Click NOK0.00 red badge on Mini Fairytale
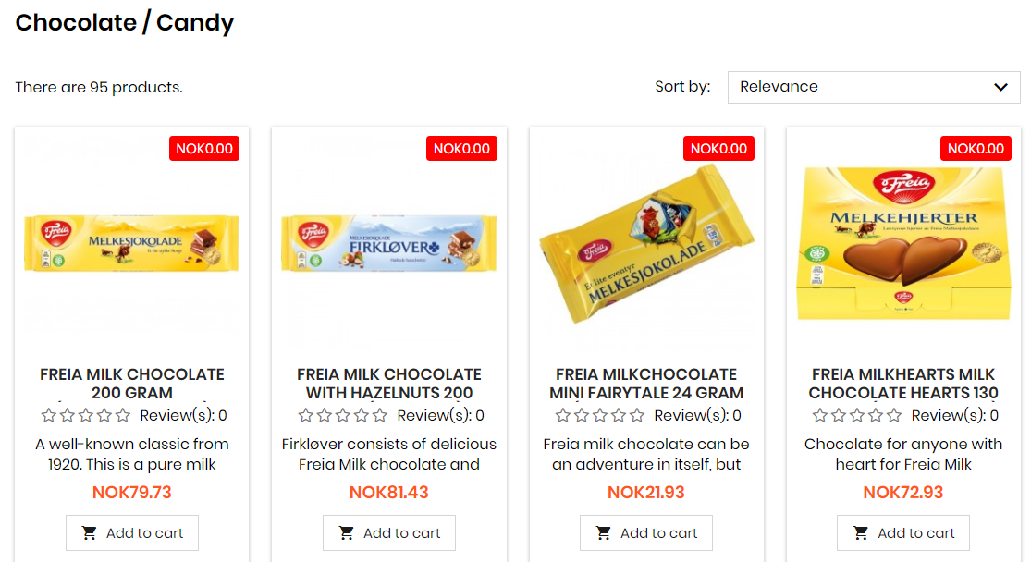The image size is (1031, 562). click(x=718, y=149)
